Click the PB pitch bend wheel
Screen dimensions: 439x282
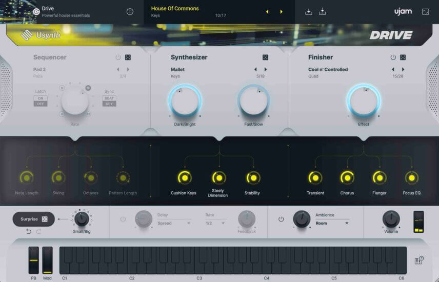click(34, 260)
